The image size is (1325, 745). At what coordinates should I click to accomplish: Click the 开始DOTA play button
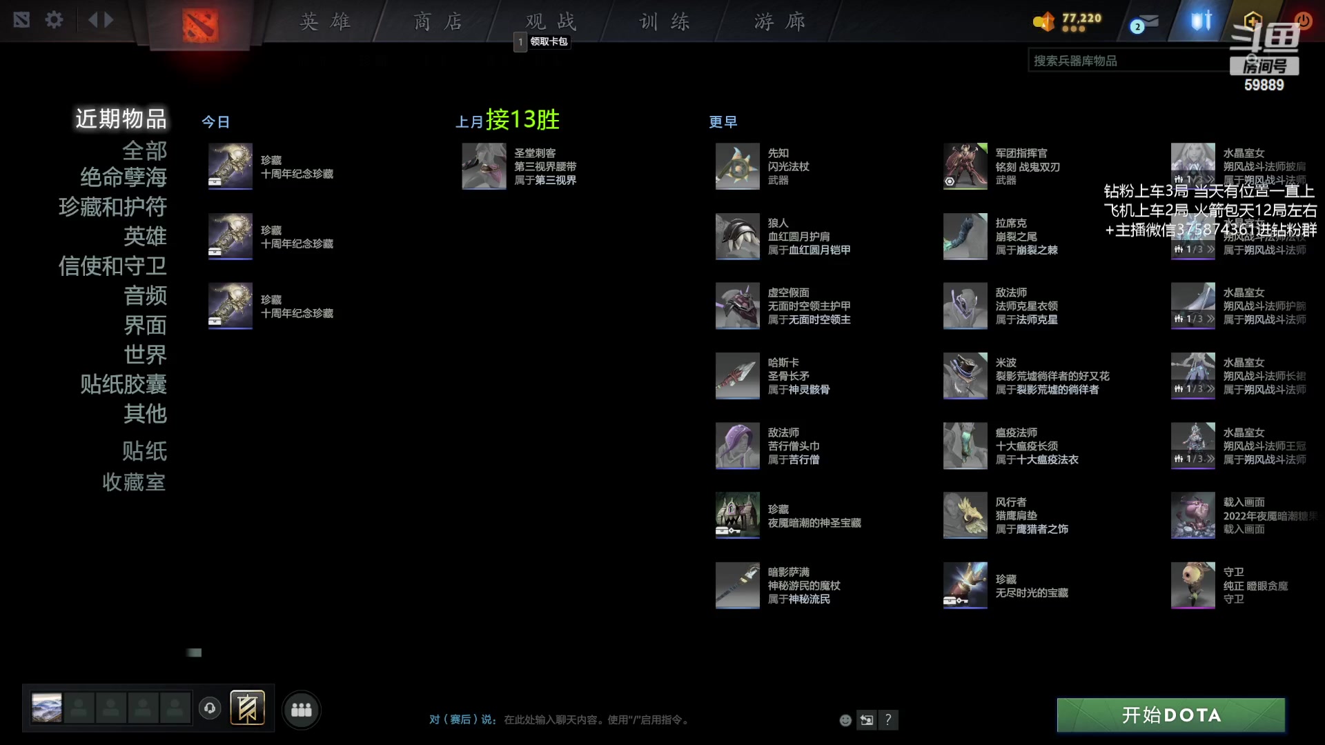tap(1170, 715)
